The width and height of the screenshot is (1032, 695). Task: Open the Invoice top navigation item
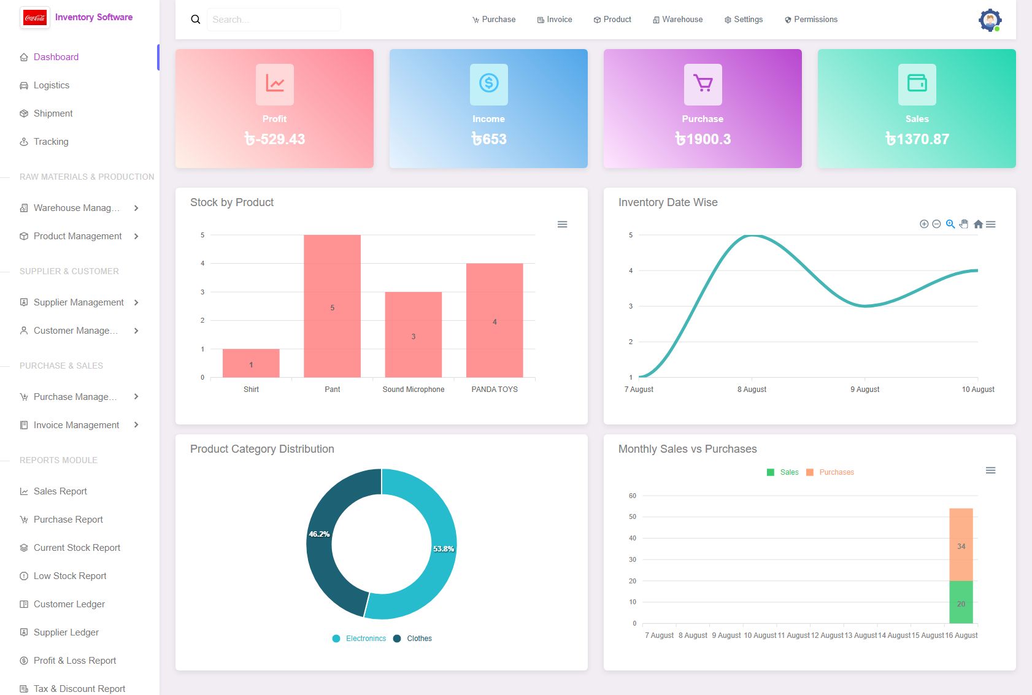tap(555, 20)
